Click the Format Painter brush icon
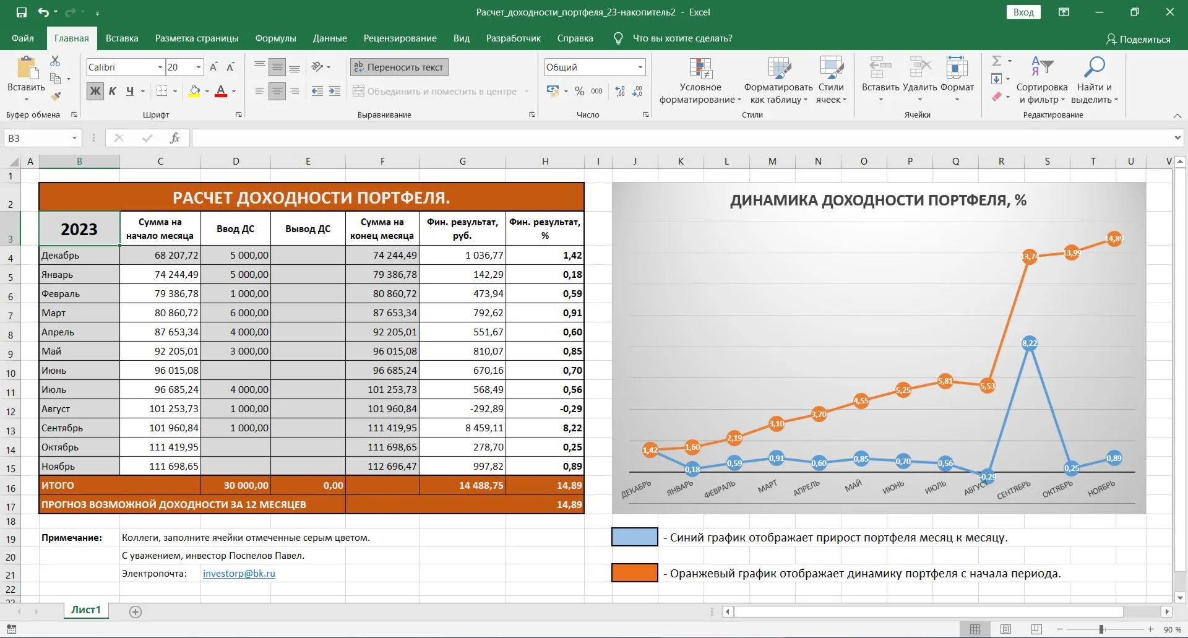This screenshot has height=638, width=1188. 56,97
